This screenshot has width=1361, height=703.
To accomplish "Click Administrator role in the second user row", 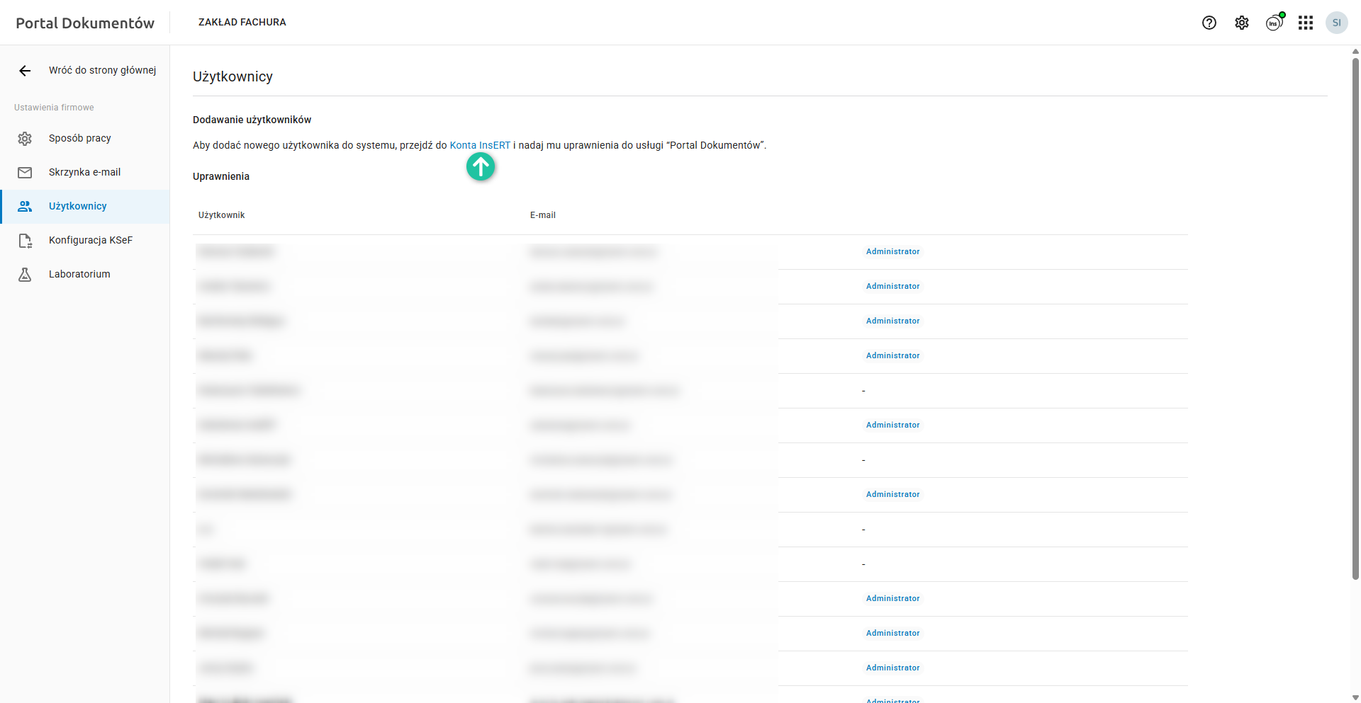I will [892, 286].
